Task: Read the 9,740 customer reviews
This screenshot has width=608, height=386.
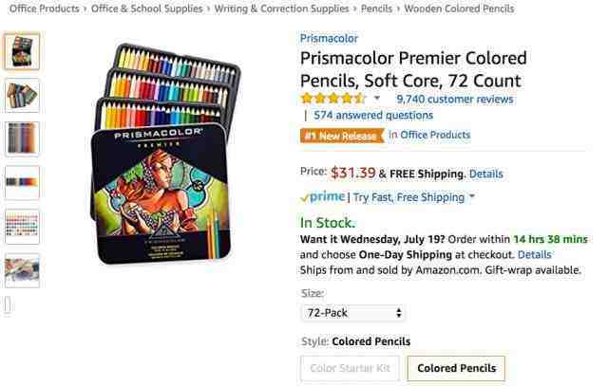Action: tap(454, 99)
